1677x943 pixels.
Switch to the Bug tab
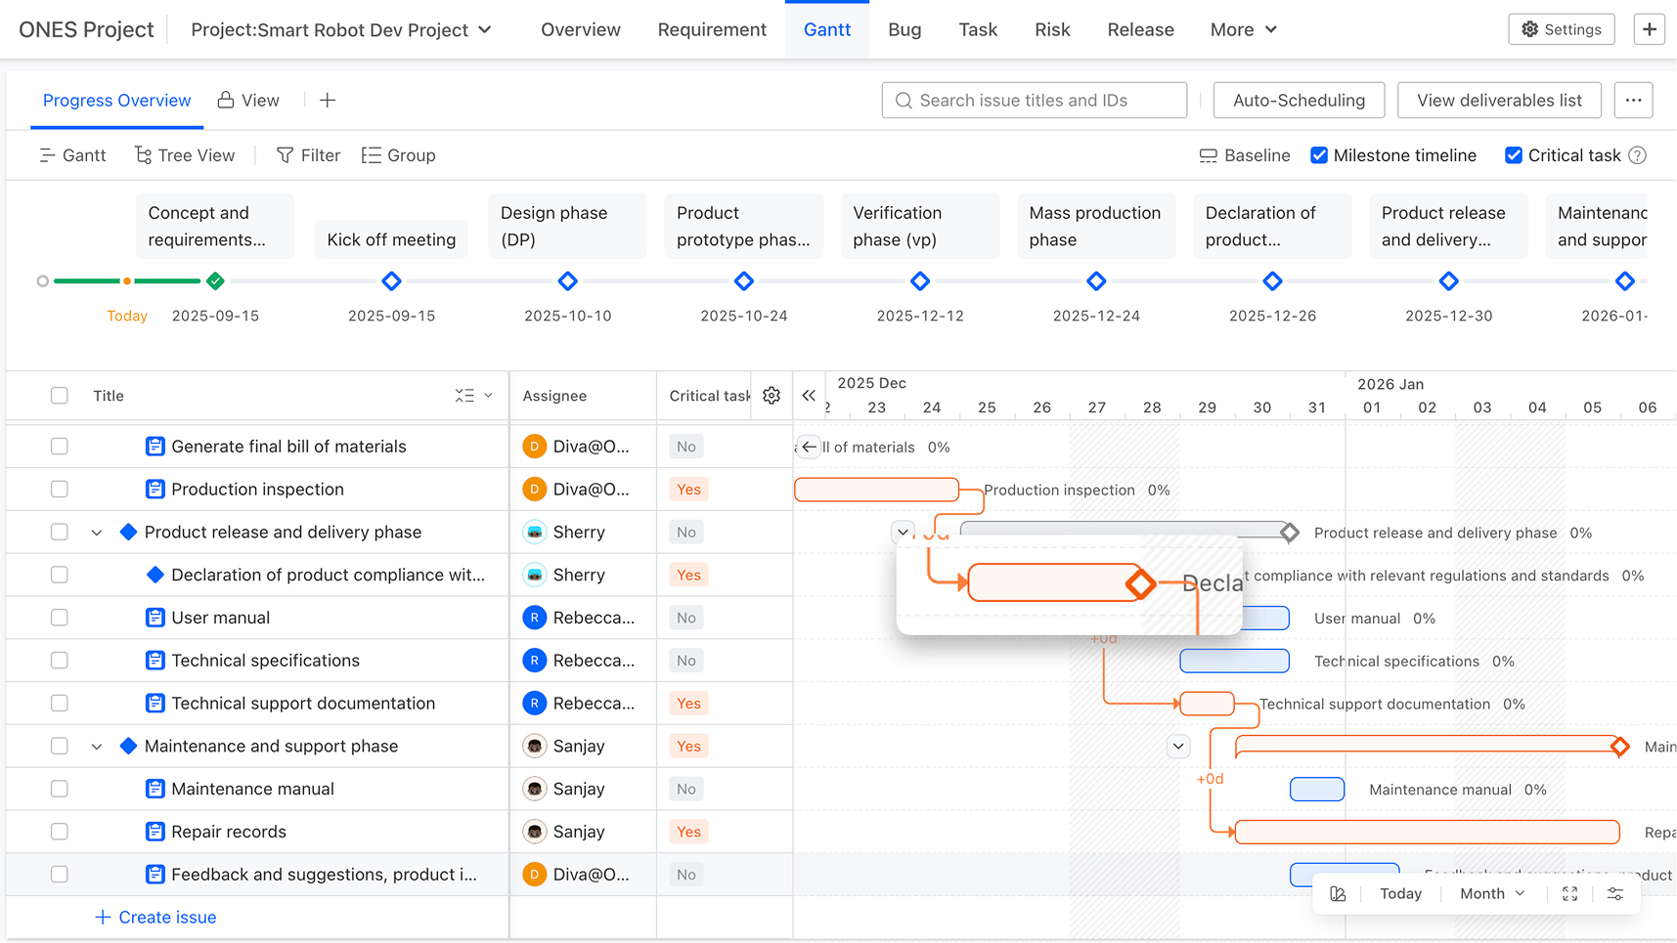click(x=904, y=29)
